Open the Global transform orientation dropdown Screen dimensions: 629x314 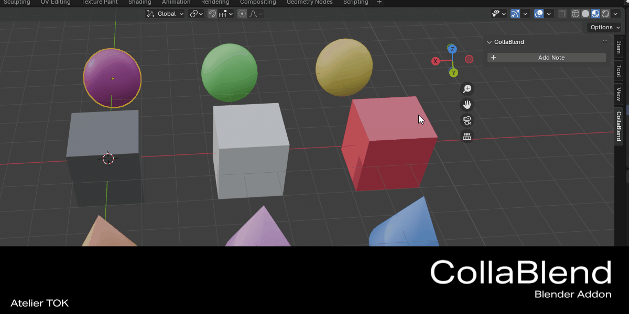165,14
